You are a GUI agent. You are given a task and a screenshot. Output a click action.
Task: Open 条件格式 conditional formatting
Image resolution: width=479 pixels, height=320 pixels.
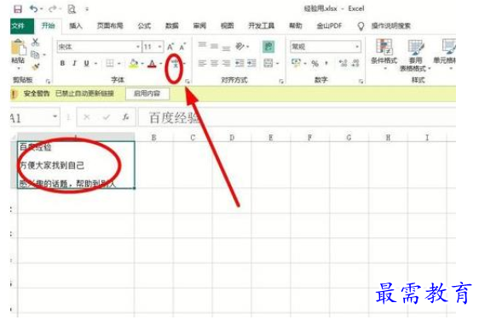coord(384,54)
